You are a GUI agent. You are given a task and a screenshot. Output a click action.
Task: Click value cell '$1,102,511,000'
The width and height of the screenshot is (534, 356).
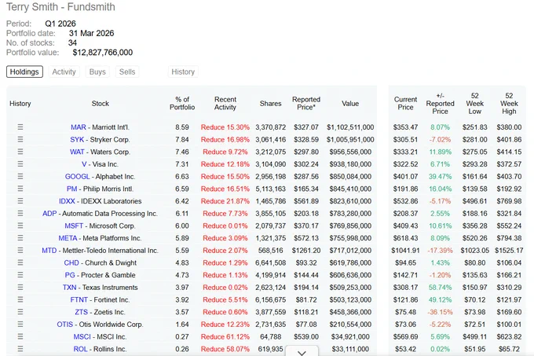tap(350, 127)
